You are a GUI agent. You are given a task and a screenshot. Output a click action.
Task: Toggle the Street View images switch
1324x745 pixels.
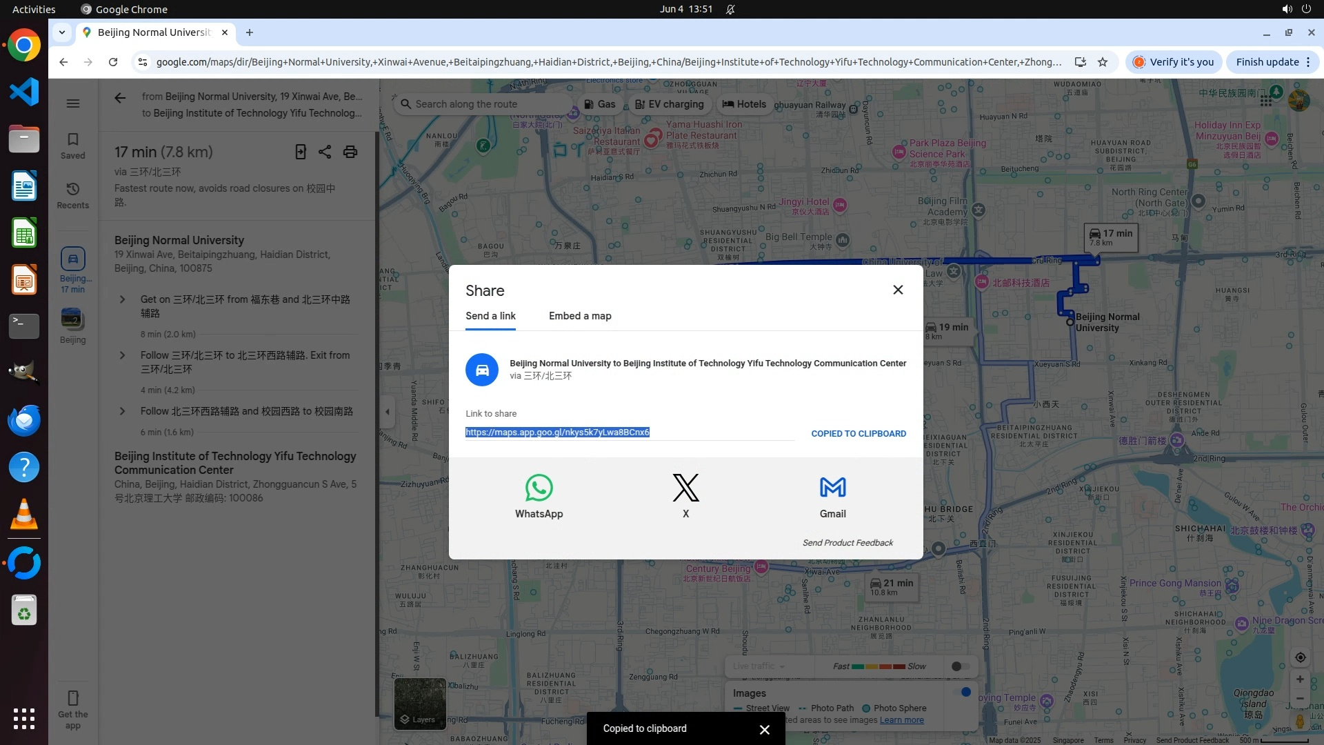point(962,692)
